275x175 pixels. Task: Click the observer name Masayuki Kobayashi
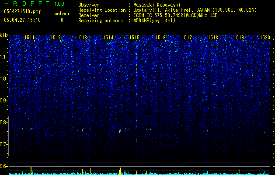(x=157, y=5)
